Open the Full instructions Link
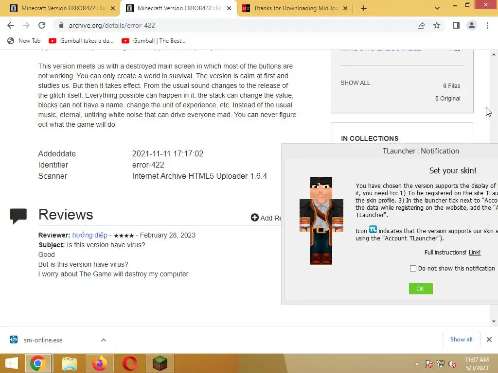Image resolution: width=498 pixels, height=373 pixels. [475, 252]
